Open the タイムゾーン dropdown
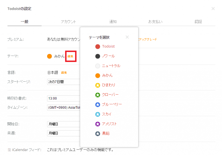The width and height of the screenshot is (222, 156). click(x=64, y=108)
